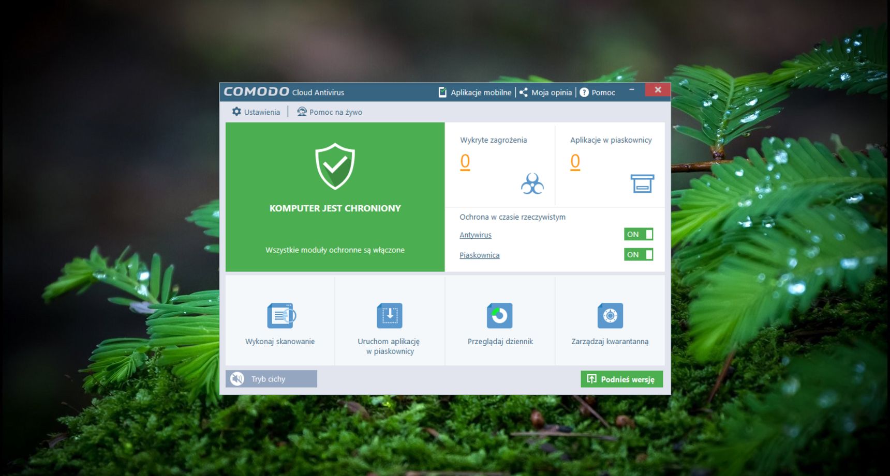Click the Wykonaj skanowanie scan icon
The height and width of the screenshot is (476, 890).
[x=281, y=315]
